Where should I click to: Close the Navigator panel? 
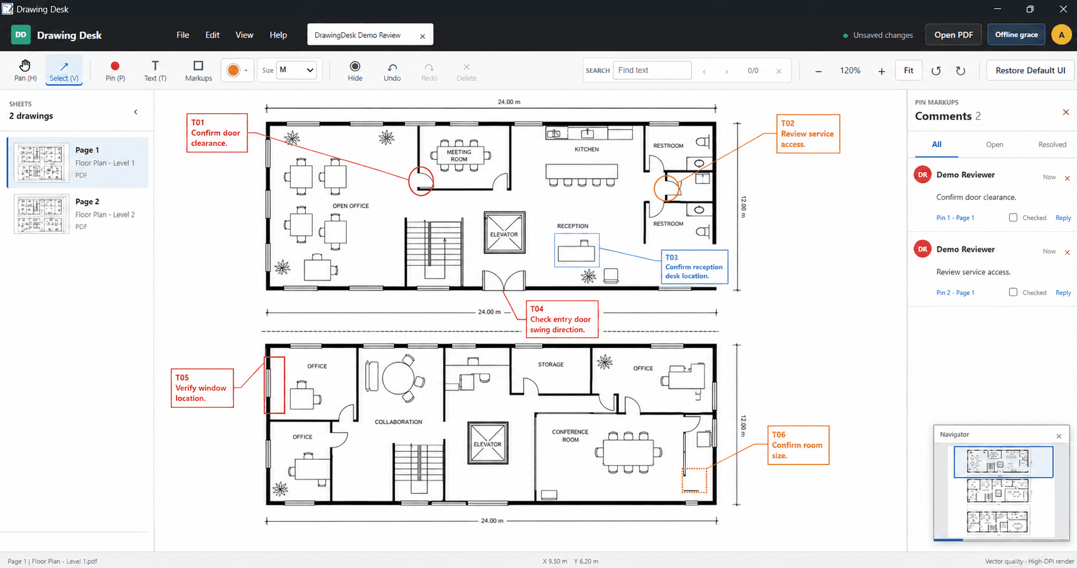[x=1059, y=436]
